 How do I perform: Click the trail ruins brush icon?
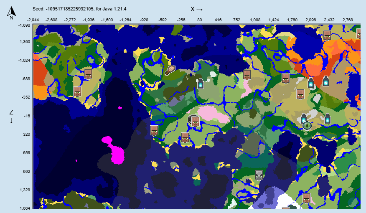170,69
